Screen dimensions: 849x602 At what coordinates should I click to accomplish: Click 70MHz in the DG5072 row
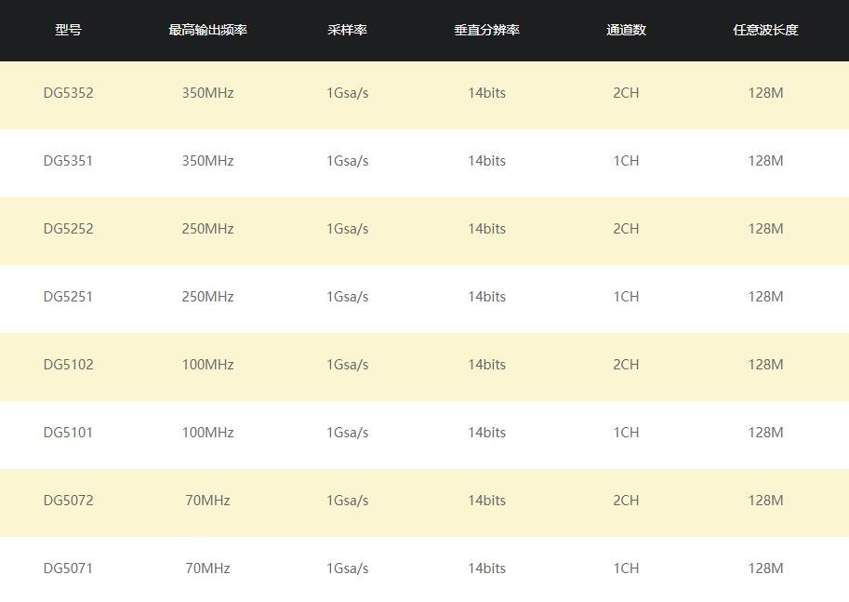click(208, 501)
